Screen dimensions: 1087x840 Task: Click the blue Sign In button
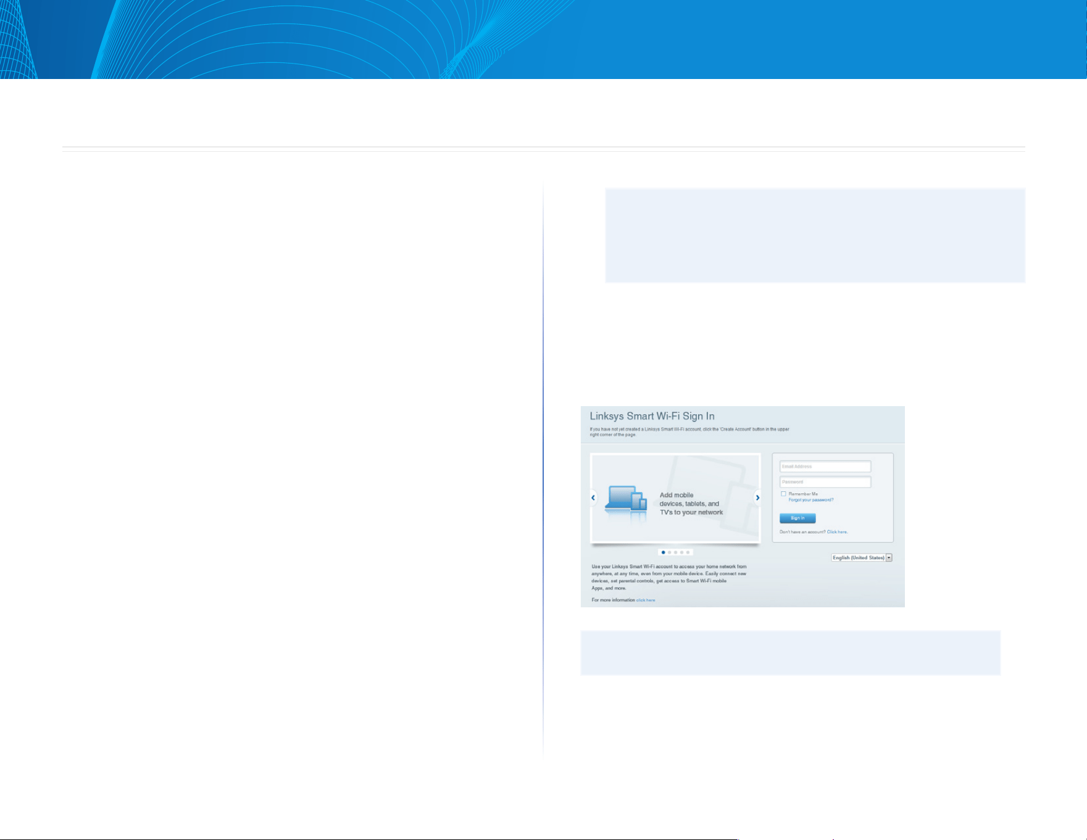tap(798, 518)
